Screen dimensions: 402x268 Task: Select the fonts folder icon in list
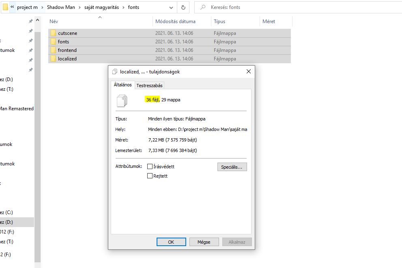click(53, 42)
